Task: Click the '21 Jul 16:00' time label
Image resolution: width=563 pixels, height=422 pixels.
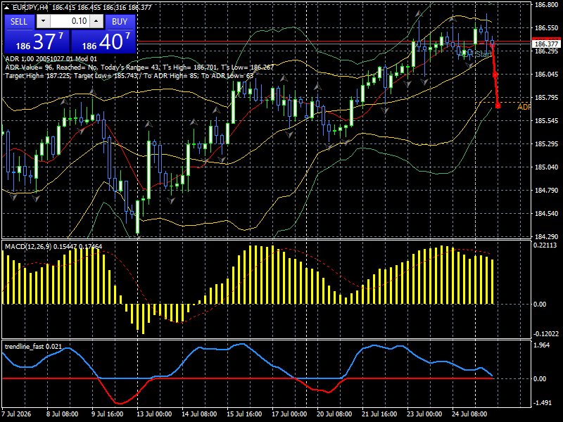Action: pos(379,414)
